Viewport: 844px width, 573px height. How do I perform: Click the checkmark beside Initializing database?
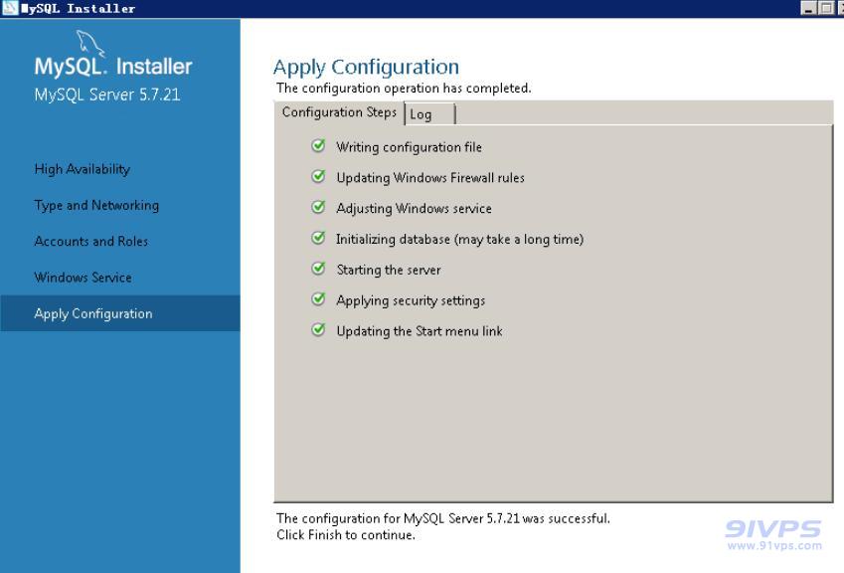(x=319, y=238)
